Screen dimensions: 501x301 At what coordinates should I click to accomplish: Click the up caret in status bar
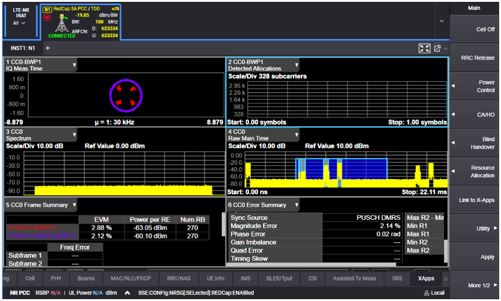[127, 292]
